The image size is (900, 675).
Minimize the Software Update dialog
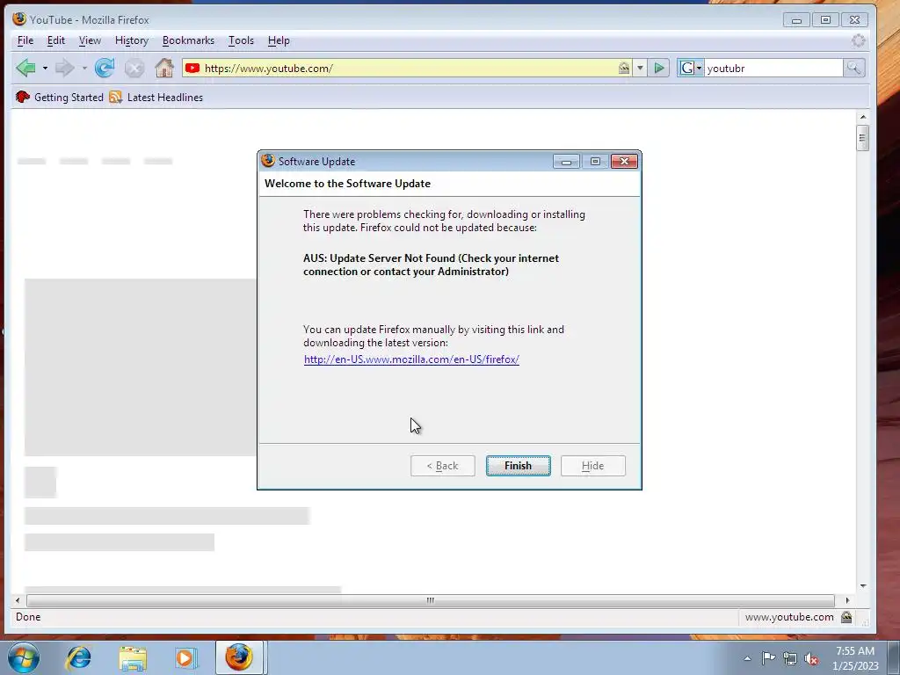(x=567, y=162)
